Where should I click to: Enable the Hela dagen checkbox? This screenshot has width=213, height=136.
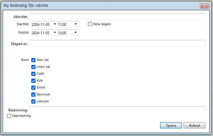pyautogui.click(x=90, y=24)
